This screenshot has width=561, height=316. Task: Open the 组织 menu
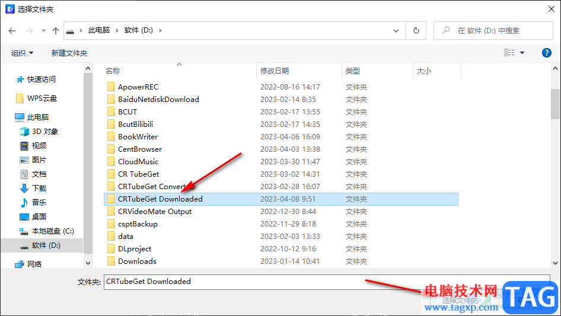22,53
